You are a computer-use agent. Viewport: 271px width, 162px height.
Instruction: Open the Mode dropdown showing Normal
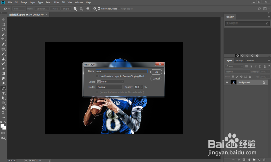(109, 87)
